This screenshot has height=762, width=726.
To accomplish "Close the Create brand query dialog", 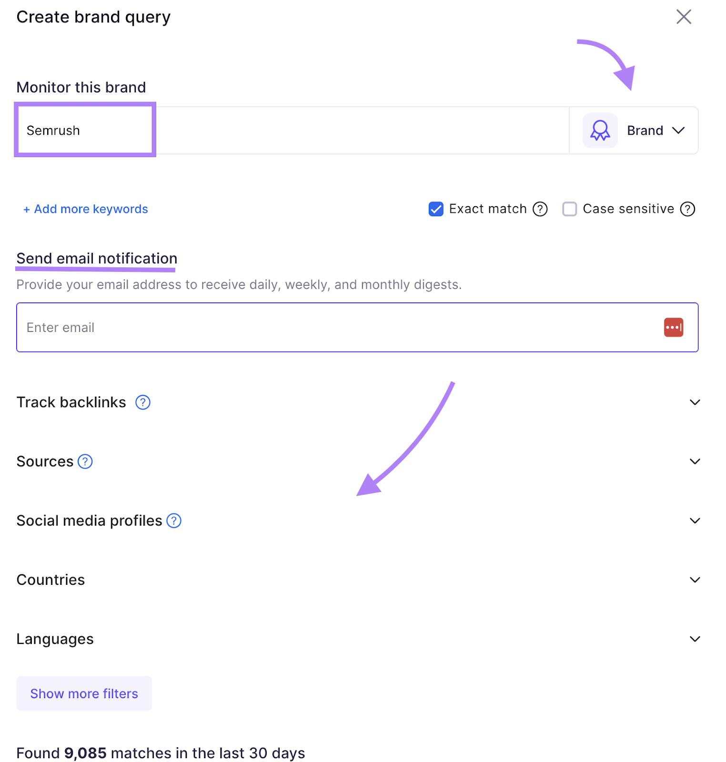I will pyautogui.click(x=684, y=16).
